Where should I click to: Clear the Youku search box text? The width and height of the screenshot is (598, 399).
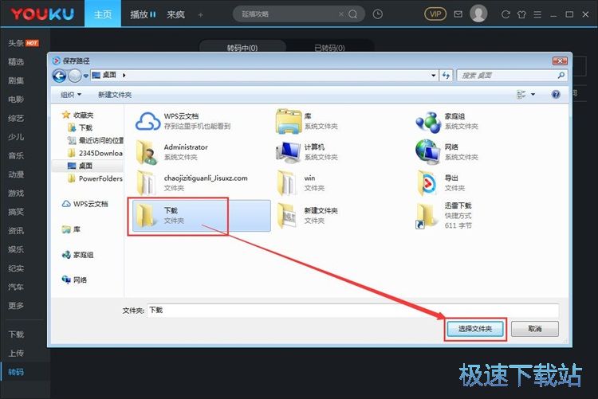341,14
